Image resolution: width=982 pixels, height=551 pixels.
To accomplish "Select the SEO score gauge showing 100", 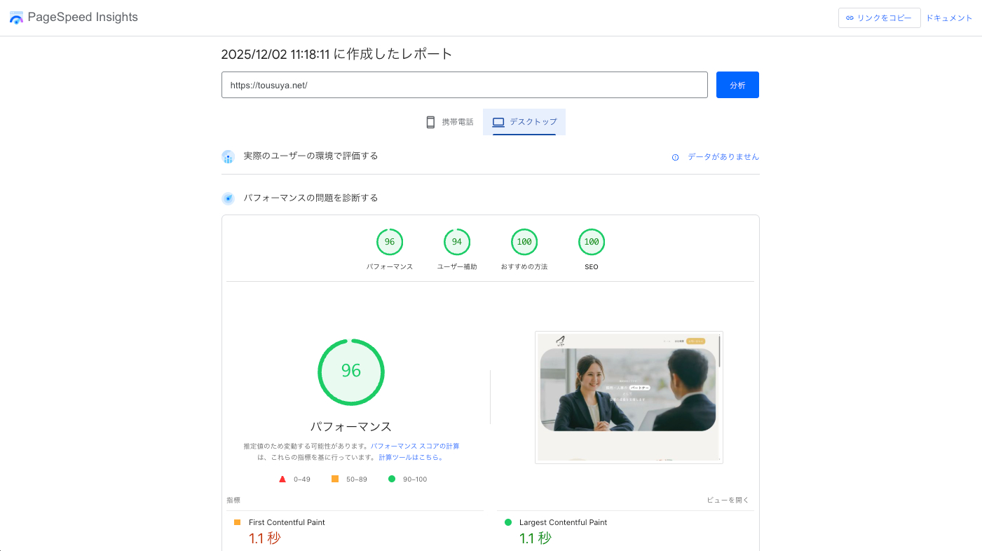I will 592,241.
